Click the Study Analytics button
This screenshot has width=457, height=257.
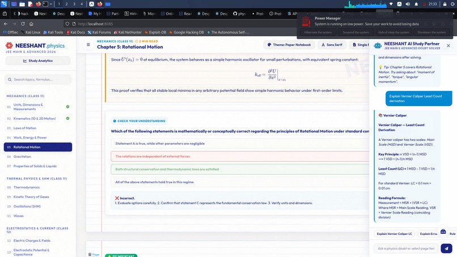click(38, 61)
